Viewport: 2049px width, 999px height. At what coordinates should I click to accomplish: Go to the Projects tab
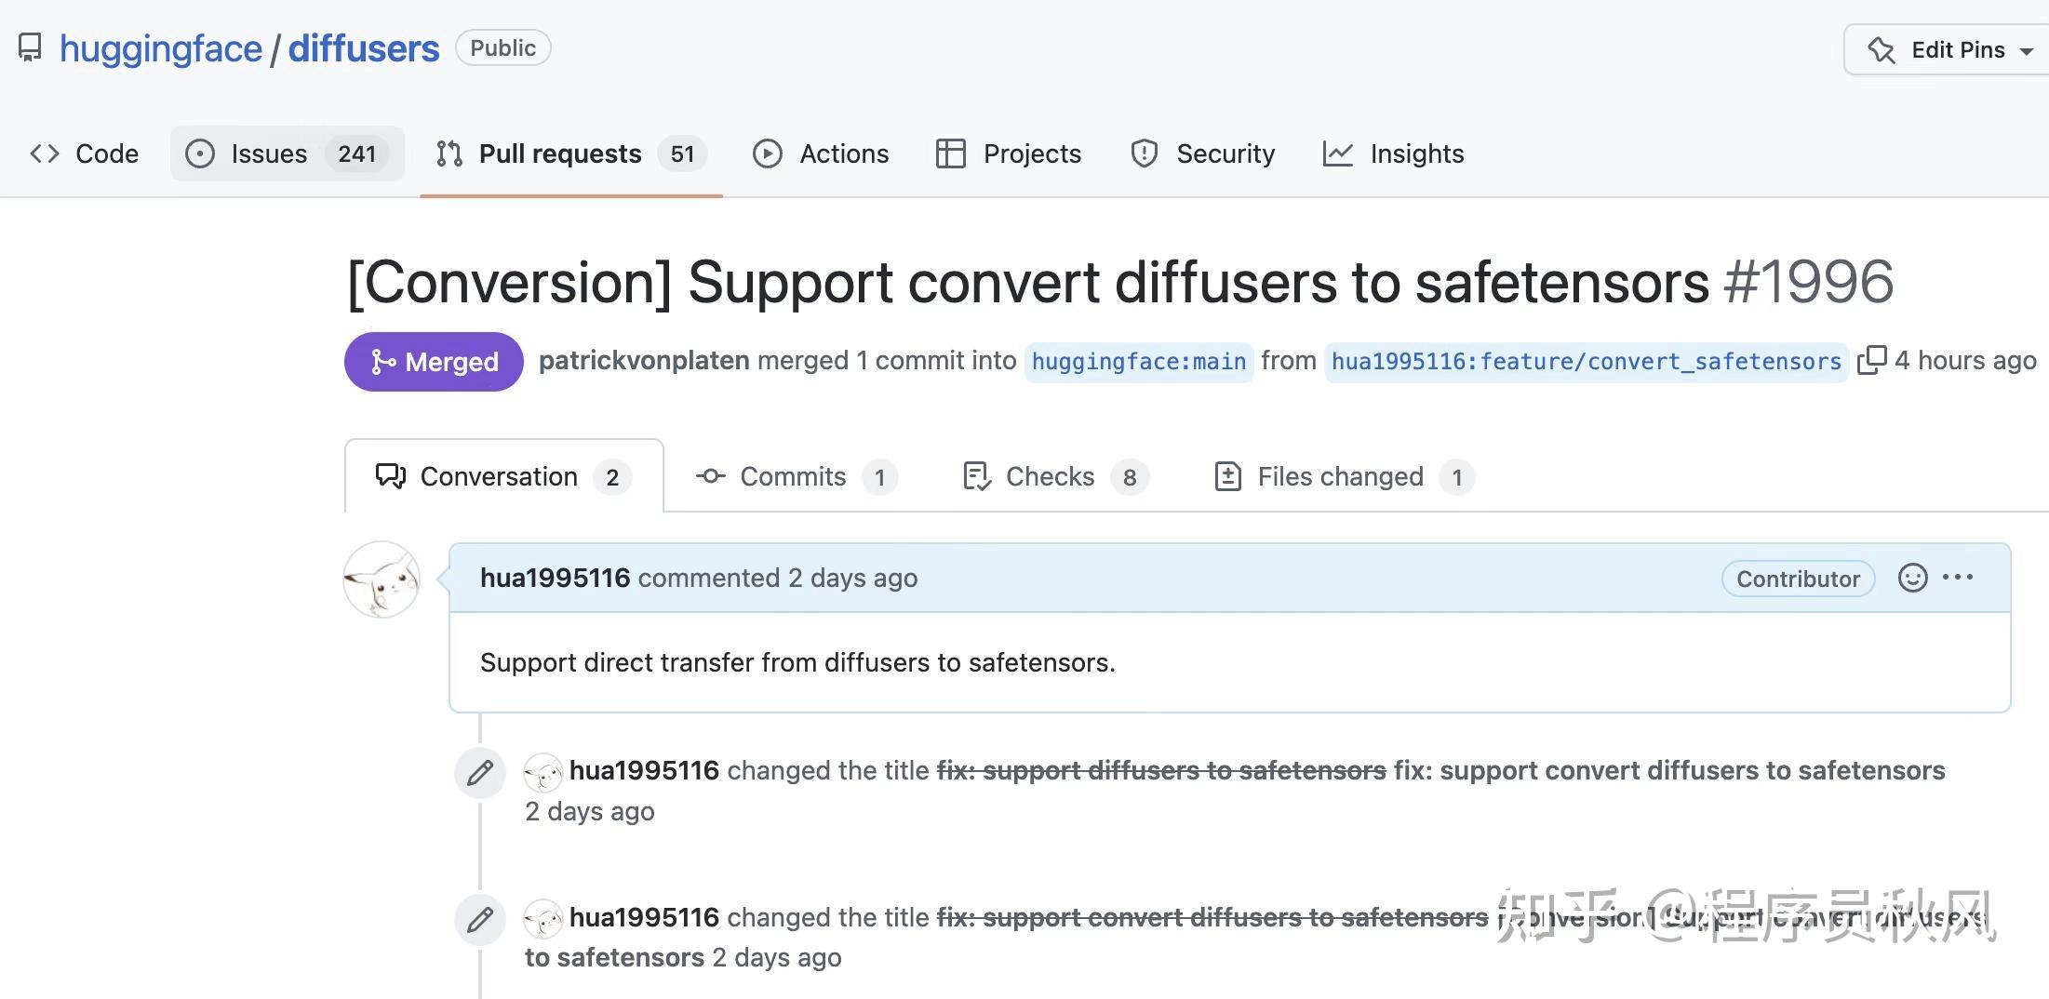[1008, 153]
